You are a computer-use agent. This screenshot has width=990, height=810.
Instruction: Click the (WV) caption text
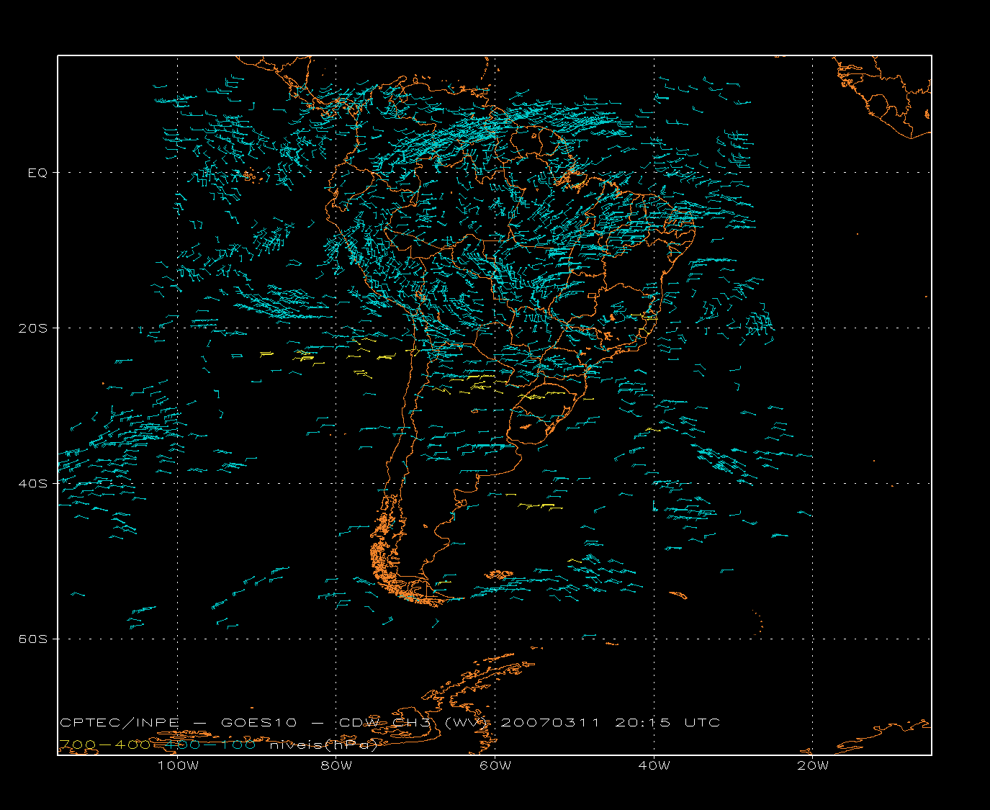(467, 722)
